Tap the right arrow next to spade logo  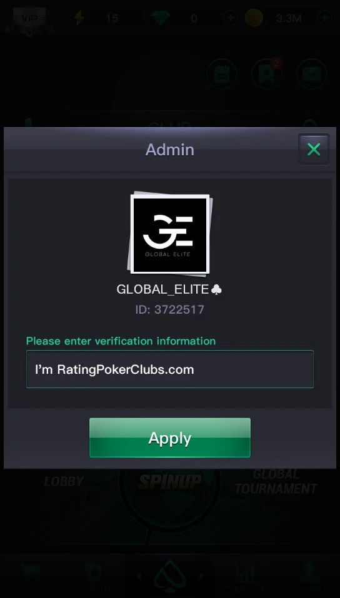[201, 576]
